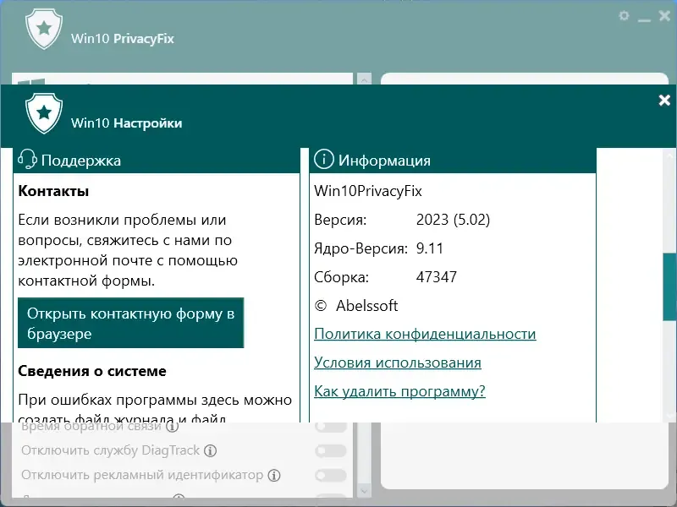Toggle the Время обратной связи switch
The height and width of the screenshot is (507, 677).
pos(330,426)
